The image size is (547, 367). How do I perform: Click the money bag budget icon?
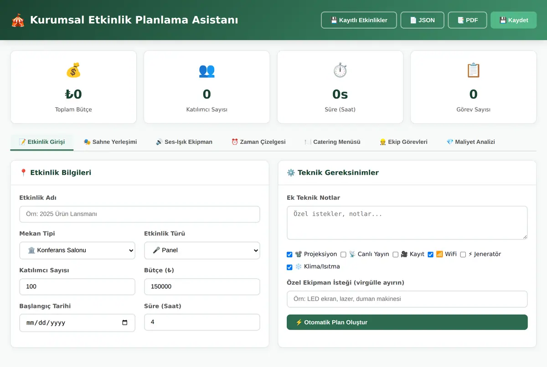73,70
